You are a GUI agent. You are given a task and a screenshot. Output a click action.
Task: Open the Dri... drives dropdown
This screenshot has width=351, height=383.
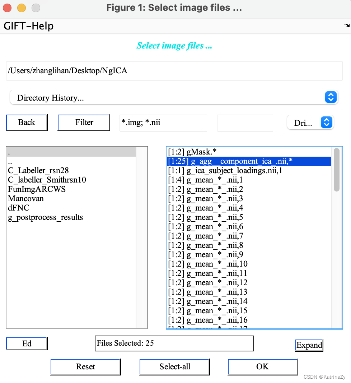310,122
